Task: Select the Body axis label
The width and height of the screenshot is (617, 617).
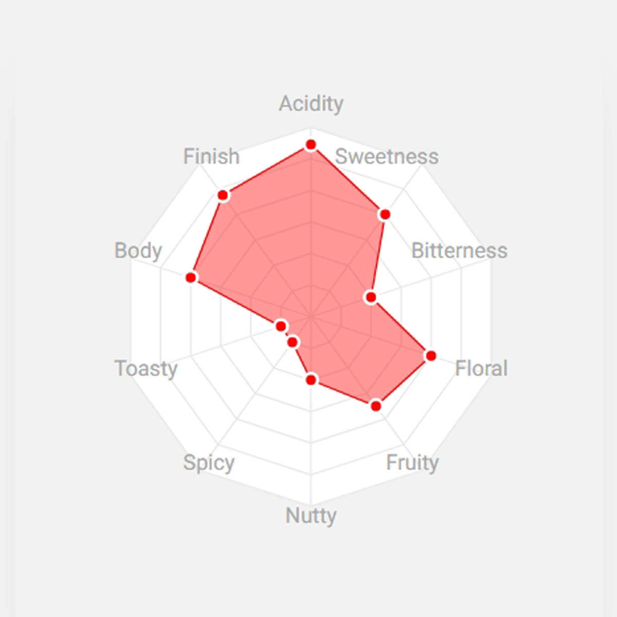Action: 138,251
